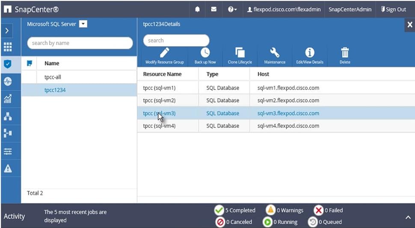Viewport: 415px width, 228px height.
Task: Select the tpcc-all resource group
Action: click(79, 77)
